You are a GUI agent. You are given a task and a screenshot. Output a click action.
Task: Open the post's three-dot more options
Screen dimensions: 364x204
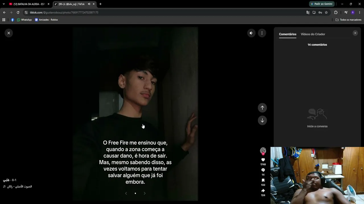point(262,33)
